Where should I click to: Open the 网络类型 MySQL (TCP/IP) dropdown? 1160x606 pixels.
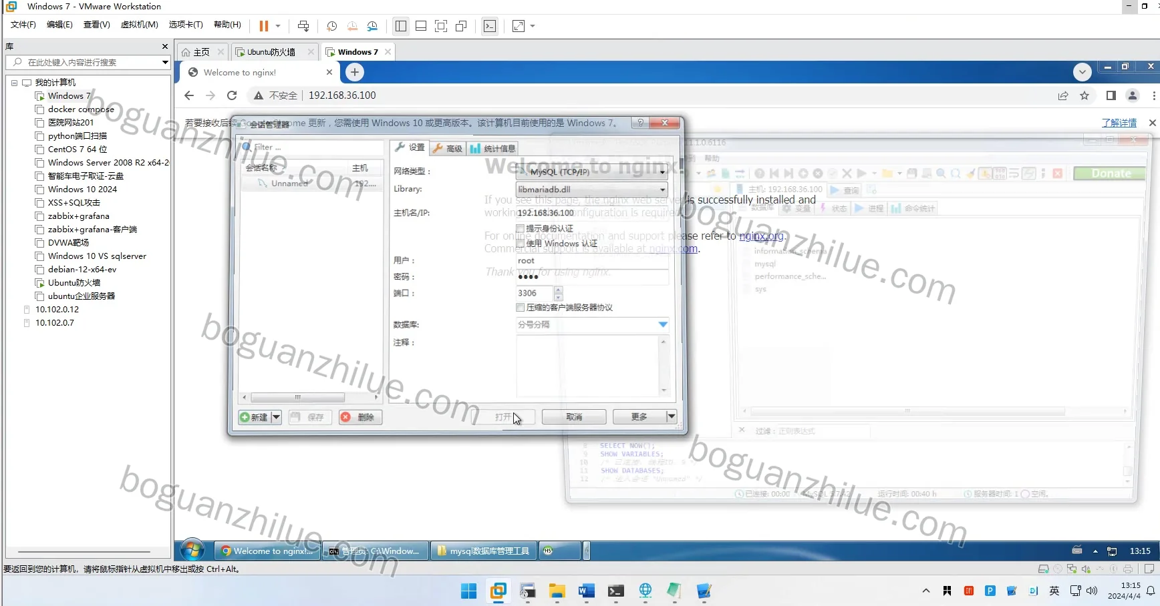tap(591, 172)
